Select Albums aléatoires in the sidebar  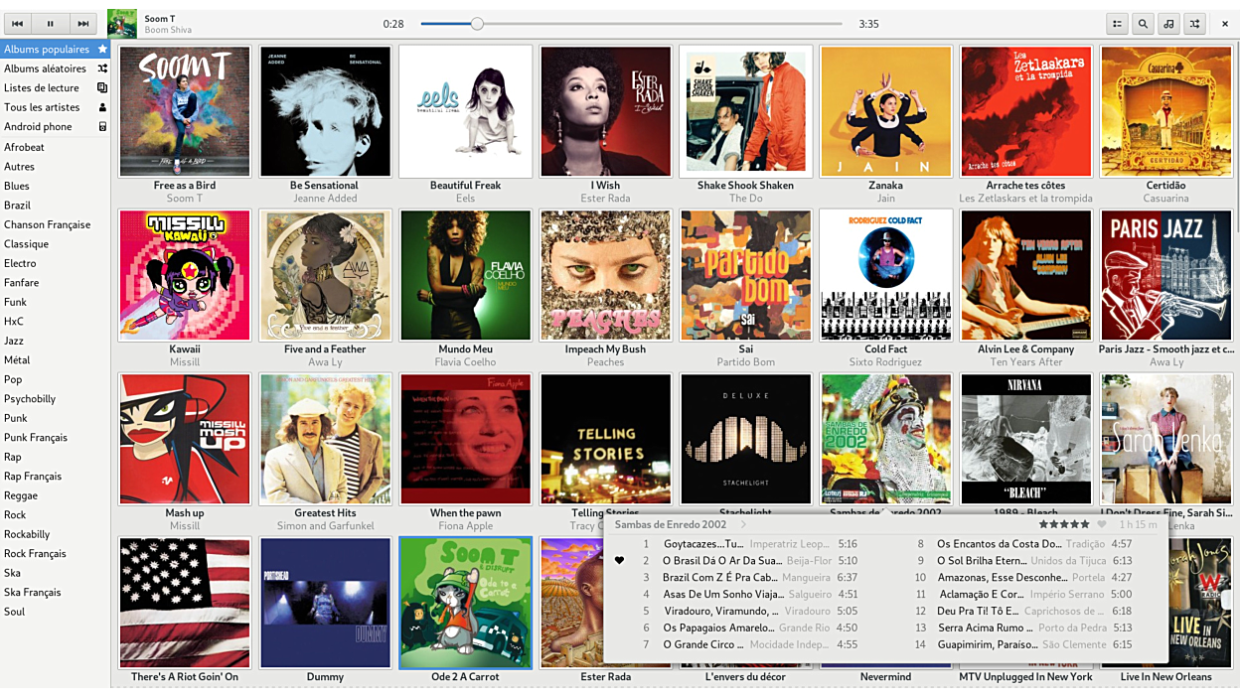pyautogui.click(x=46, y=69)
